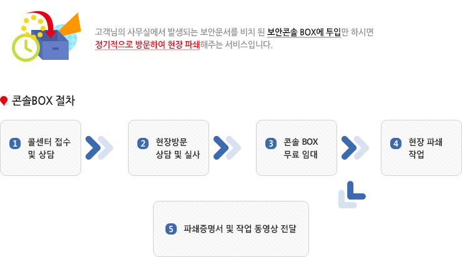Click the corner arrow pointing toward step 5
The height and width of the screenshot is (257, 462).
(x=351, y=194)
